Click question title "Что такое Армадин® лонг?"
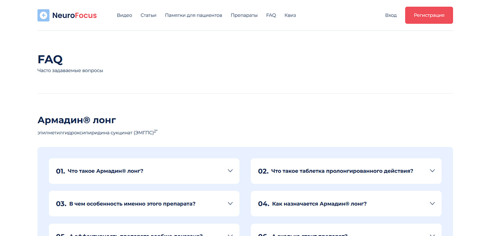 pyautogui.click(x=105, y=171)
